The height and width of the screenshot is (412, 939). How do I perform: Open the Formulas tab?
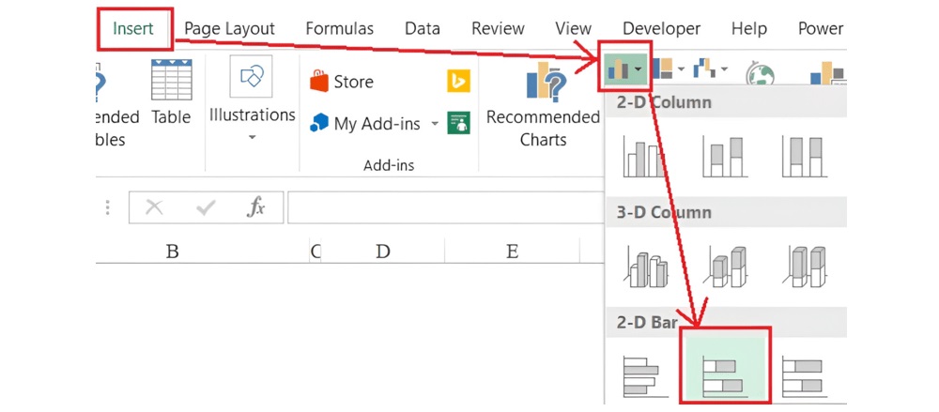[340, 29]
